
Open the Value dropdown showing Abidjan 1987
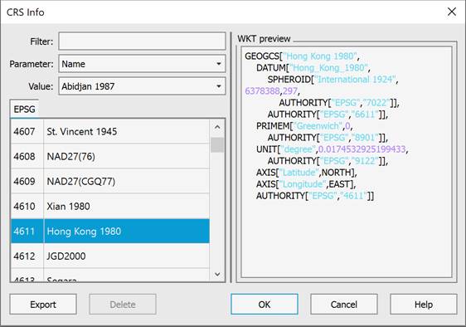coord(142,86)
